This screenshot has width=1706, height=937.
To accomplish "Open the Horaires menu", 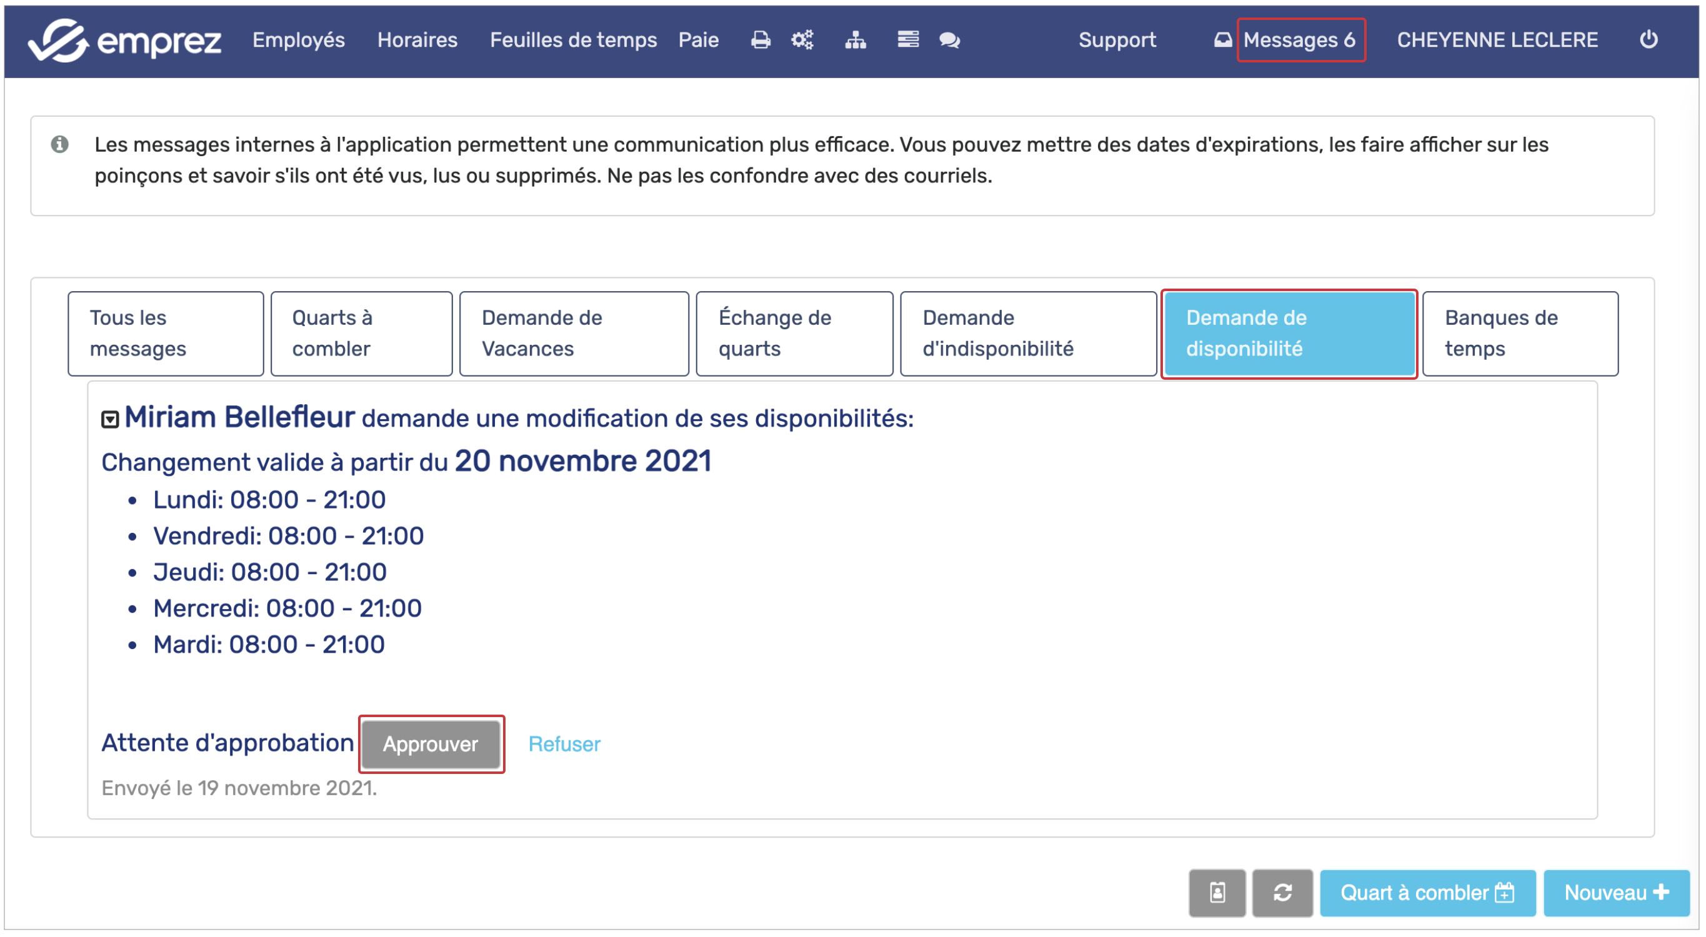I will coord(417,41).
